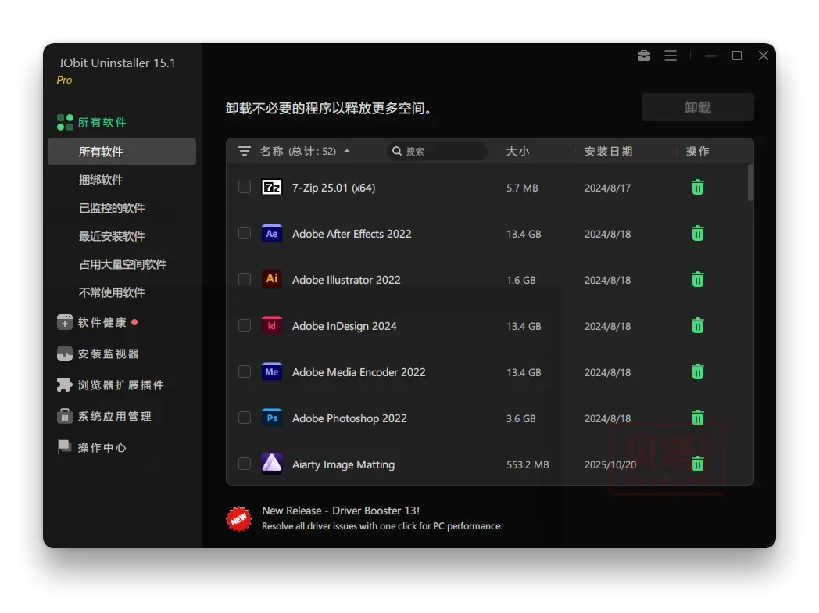This screenshot has width=819, height=613.
Task: Check the box for 7-Zip 25.01 (x64)
Action: point(245,187)
